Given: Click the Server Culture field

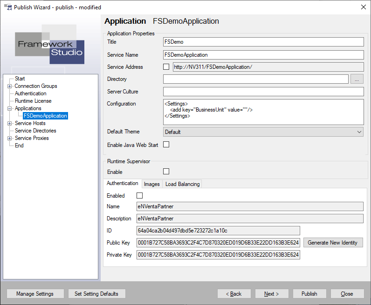Looking at the screenshot, I should coord(263,91).
